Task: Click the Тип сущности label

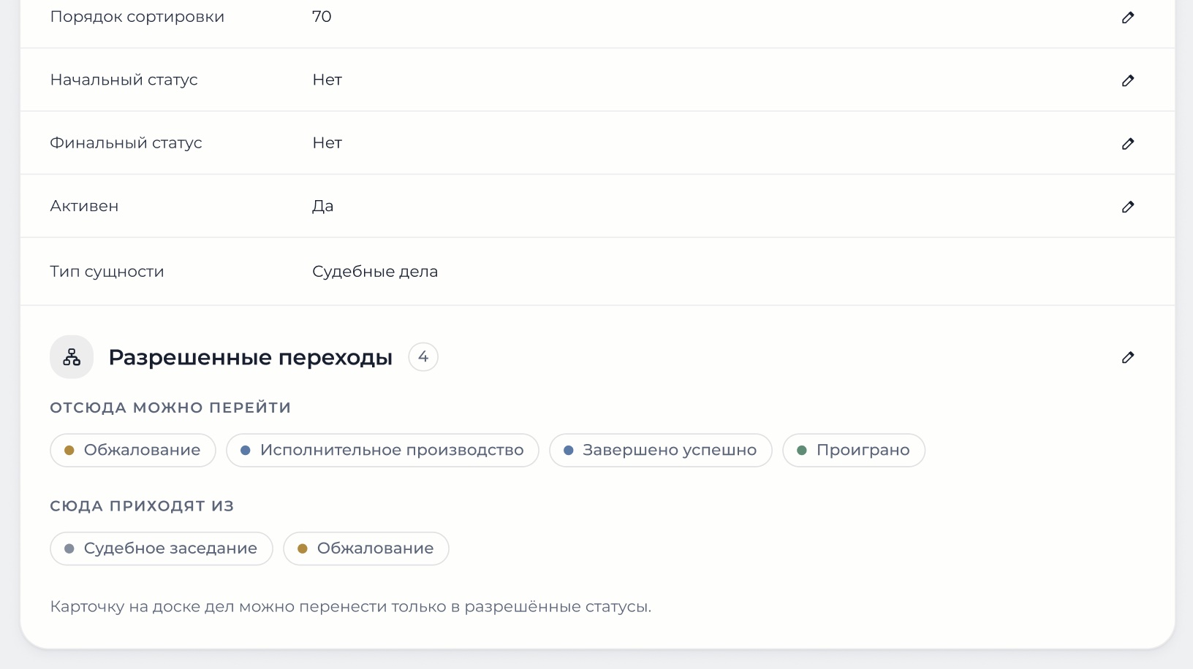Action: (x=107, y=272)
